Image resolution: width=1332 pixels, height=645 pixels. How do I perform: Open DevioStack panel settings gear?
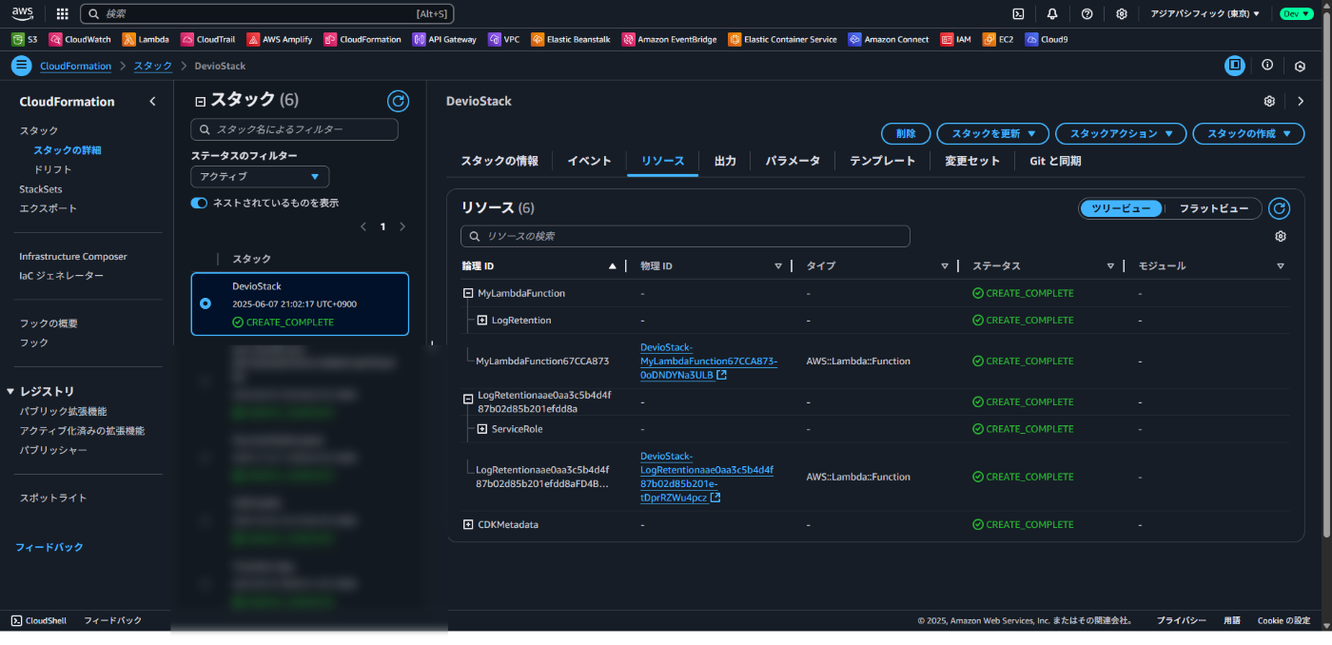coord(1269,101)
